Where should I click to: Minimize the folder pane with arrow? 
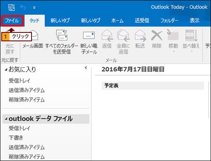86,68
